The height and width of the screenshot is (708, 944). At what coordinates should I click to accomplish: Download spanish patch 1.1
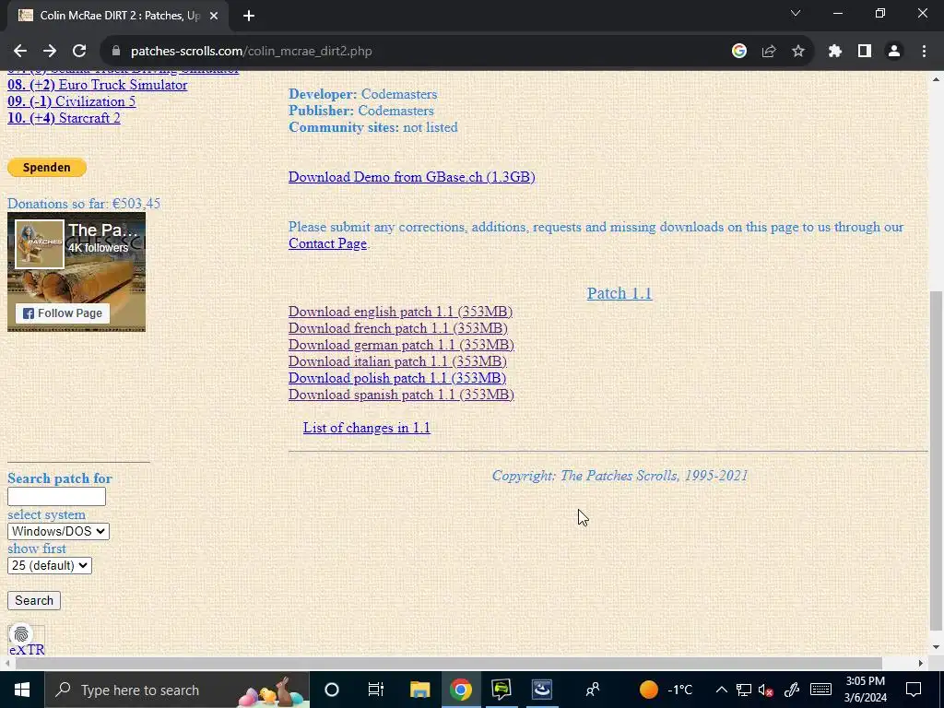coord(401,395)
